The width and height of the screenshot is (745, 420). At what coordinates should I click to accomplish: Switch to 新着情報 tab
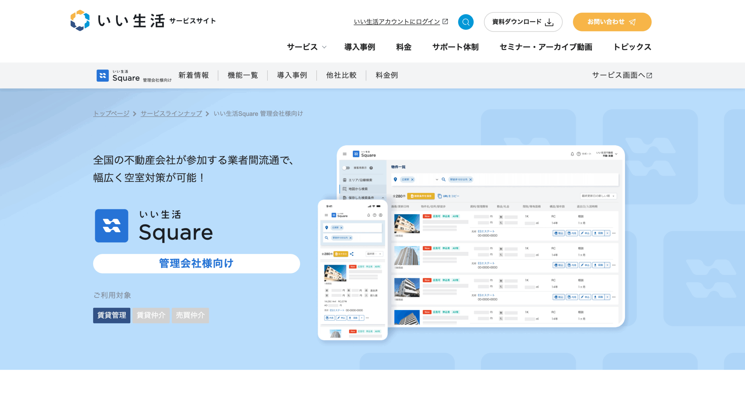click(194, 75)
